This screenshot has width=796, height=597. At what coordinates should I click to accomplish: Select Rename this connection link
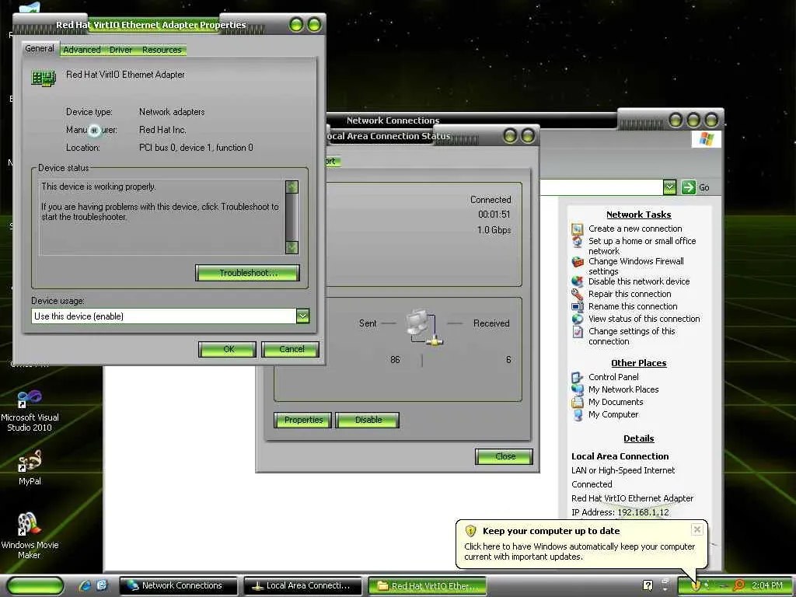click(633, 306)
